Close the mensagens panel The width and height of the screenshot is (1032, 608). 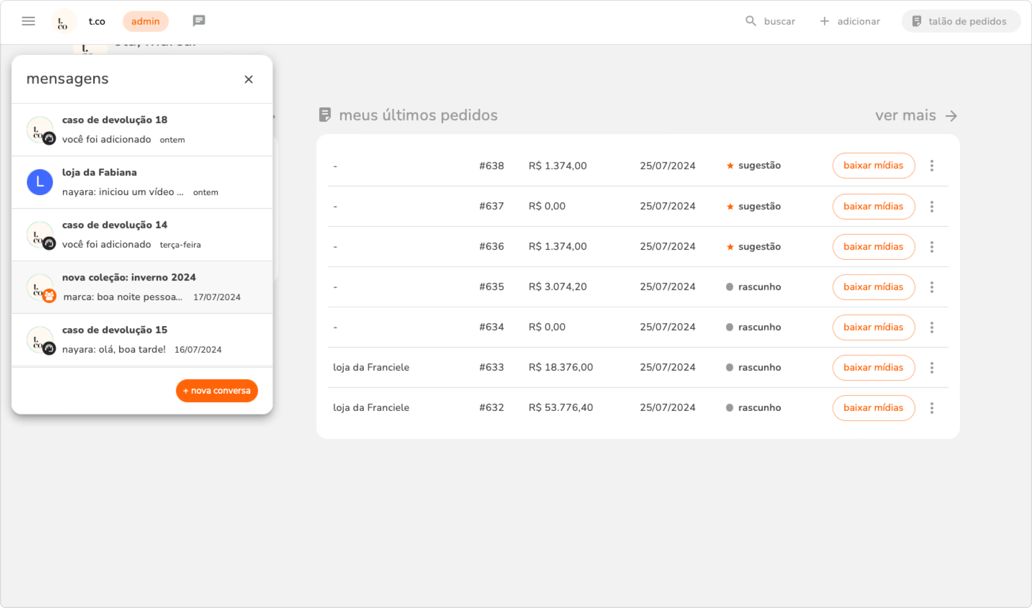[x=249, y=79]
